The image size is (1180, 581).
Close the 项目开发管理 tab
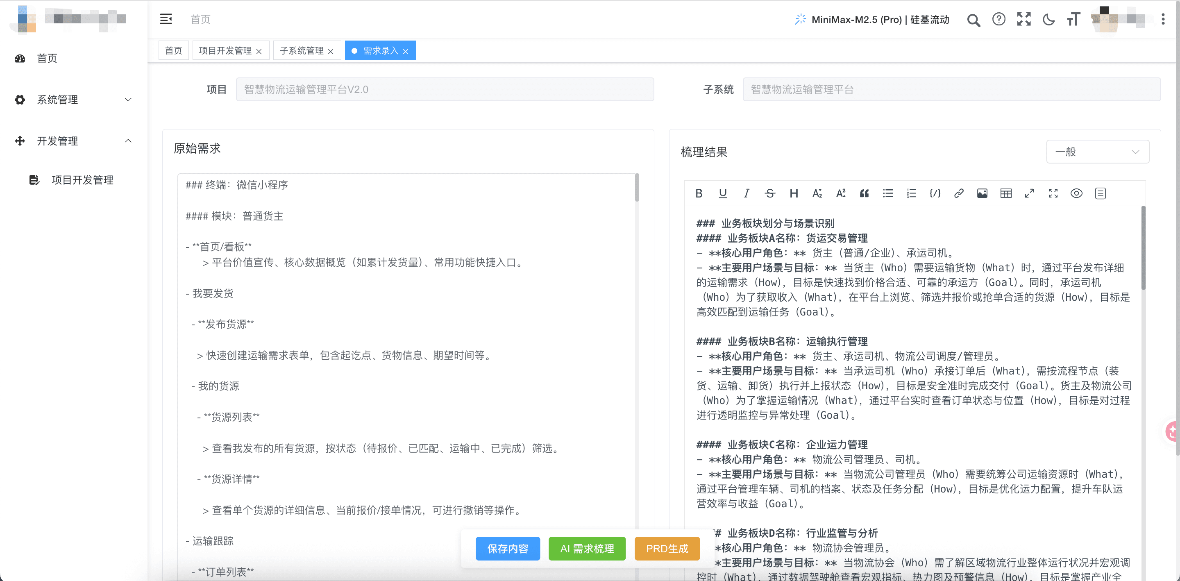259,51
